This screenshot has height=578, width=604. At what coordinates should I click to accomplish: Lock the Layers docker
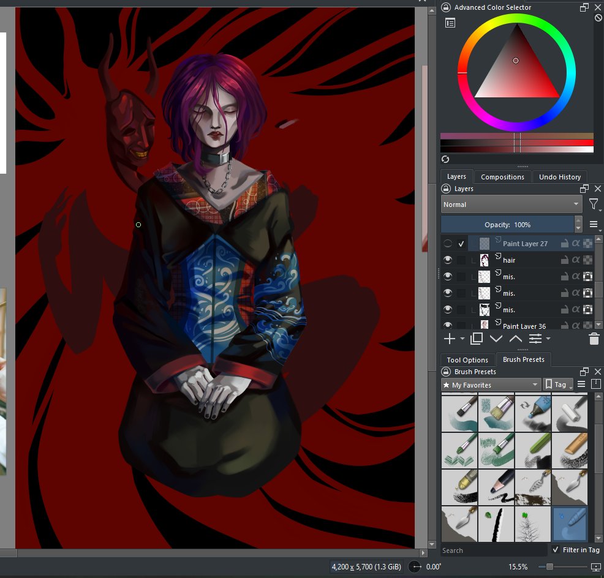click(446, 189)
